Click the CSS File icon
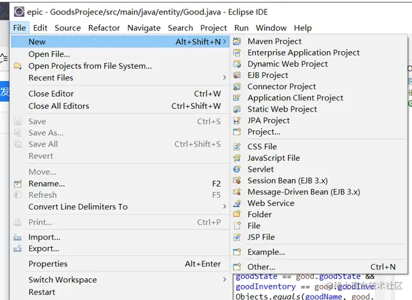Screen dimensions: 412x300 coord(237,147)
